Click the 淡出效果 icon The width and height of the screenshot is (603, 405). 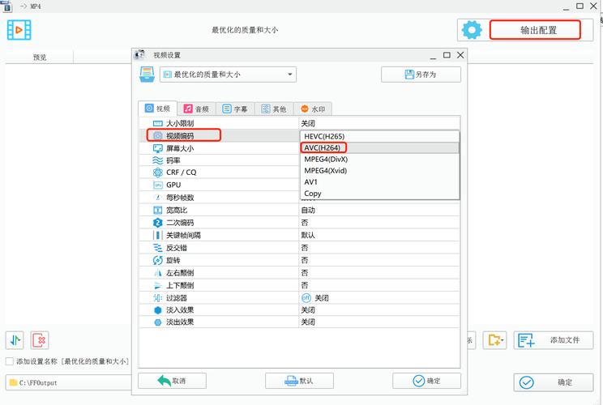pos(158,322)
